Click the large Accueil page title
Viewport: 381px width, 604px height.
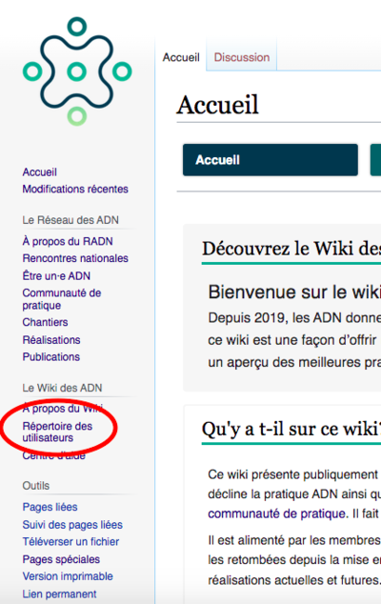point(218,105)
